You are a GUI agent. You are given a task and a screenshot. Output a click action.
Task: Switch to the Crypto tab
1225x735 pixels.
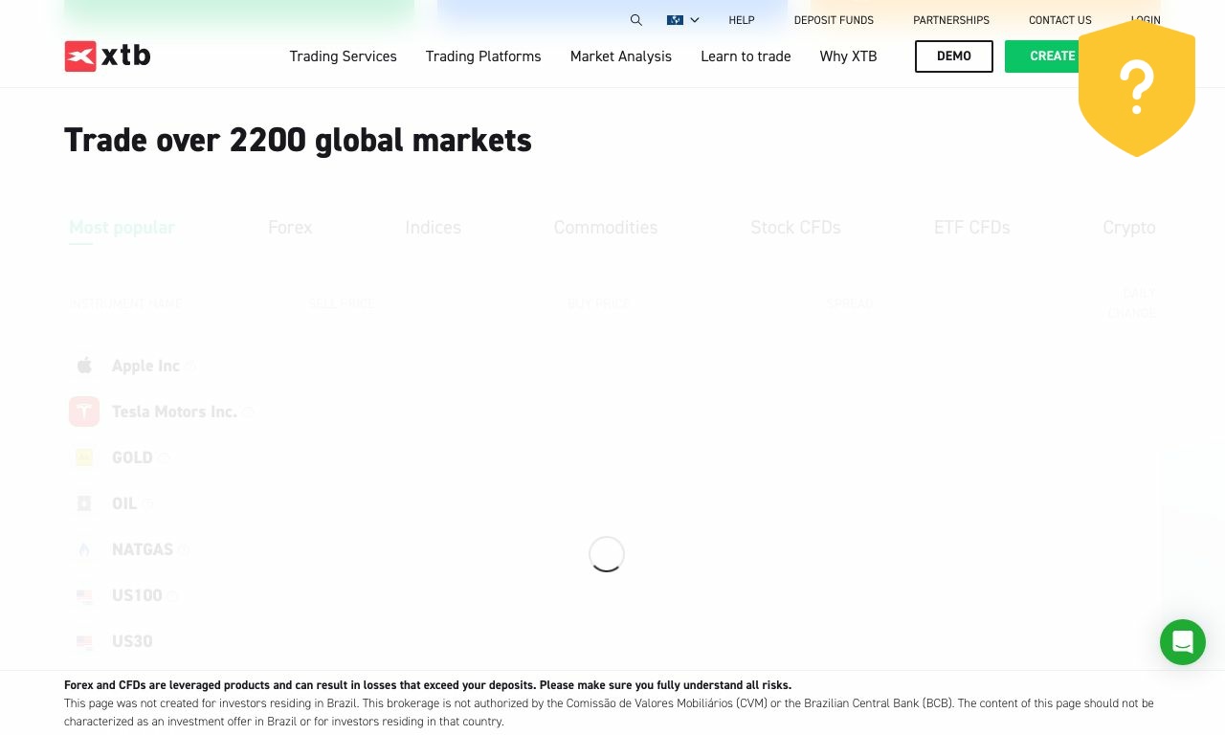point(1129,228)
